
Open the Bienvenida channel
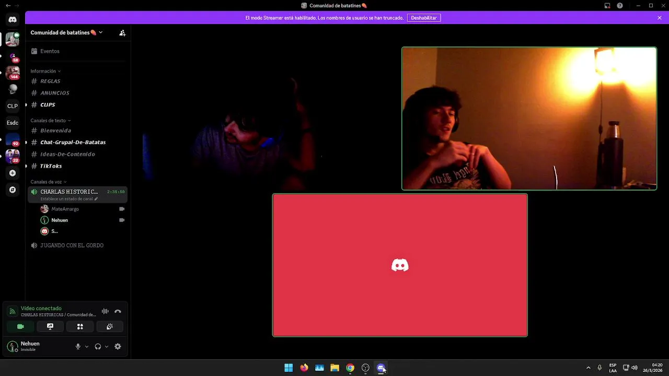pyautogui.click(x=78, y=131)
